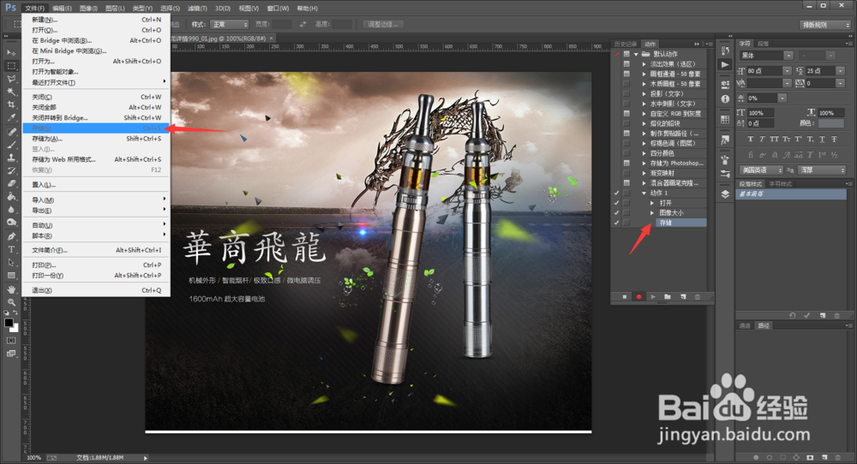Toggle dialog box for 混合器画笔克隆 action
Viewport: 857px width, 464px height.
point(626,183)
